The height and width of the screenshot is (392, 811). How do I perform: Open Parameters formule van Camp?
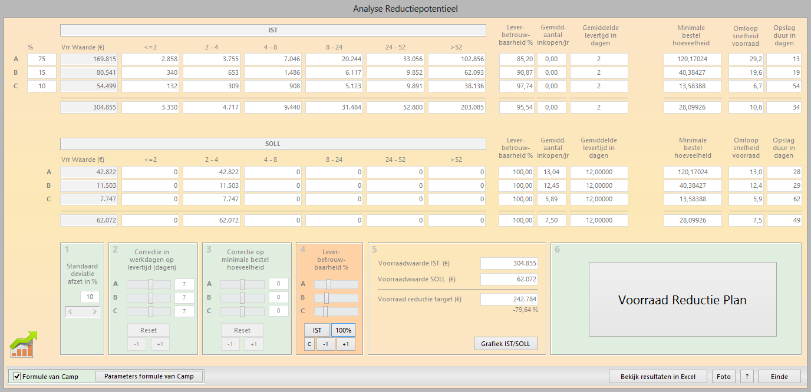pos(149,376)
